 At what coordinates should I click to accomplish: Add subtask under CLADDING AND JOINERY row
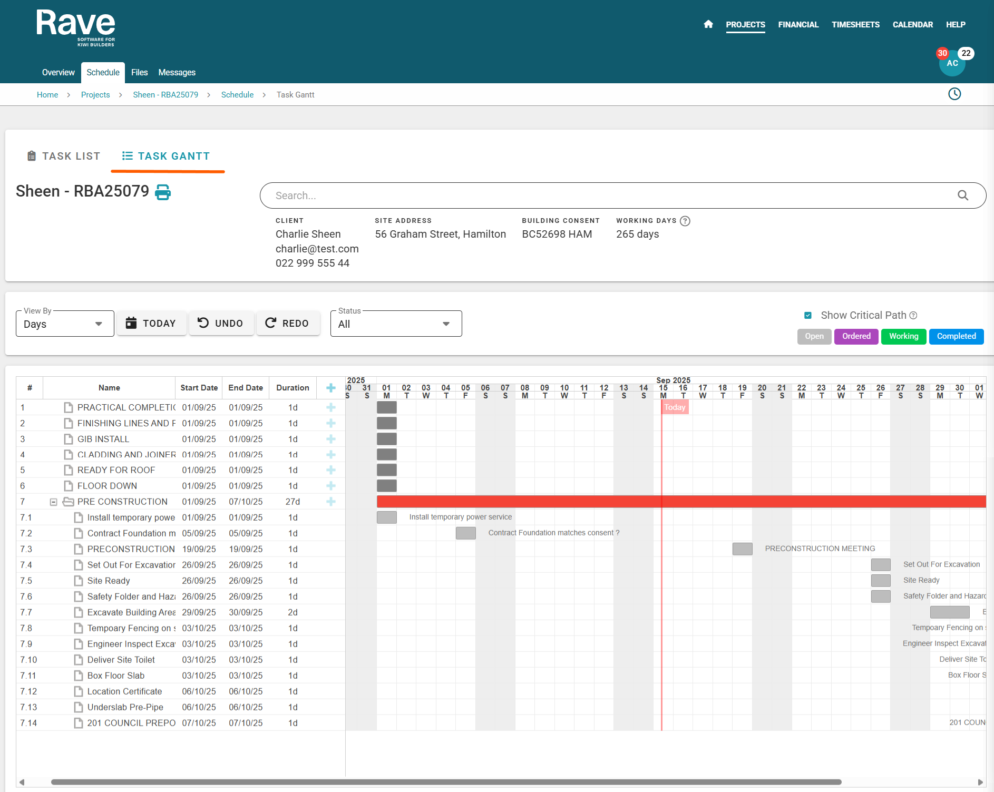point(331,454)
